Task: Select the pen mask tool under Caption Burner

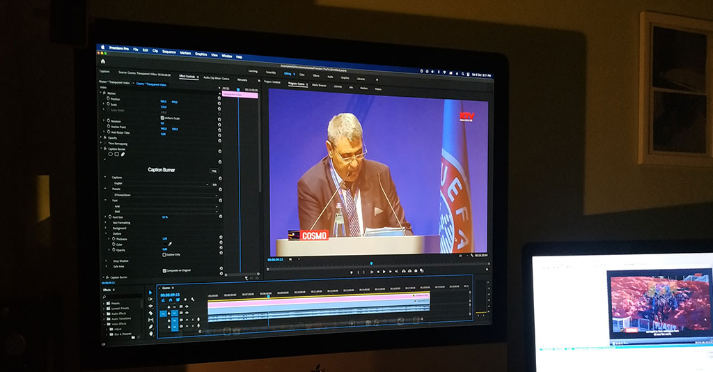Action: click(x=123, y=155)
